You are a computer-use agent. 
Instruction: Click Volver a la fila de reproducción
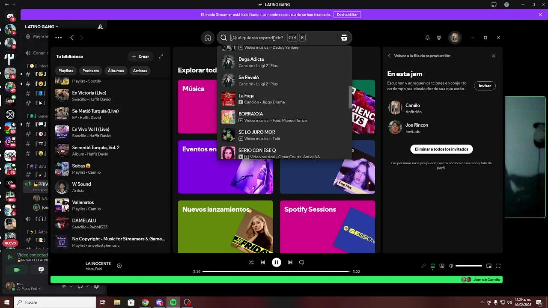[x=422, y=56]
